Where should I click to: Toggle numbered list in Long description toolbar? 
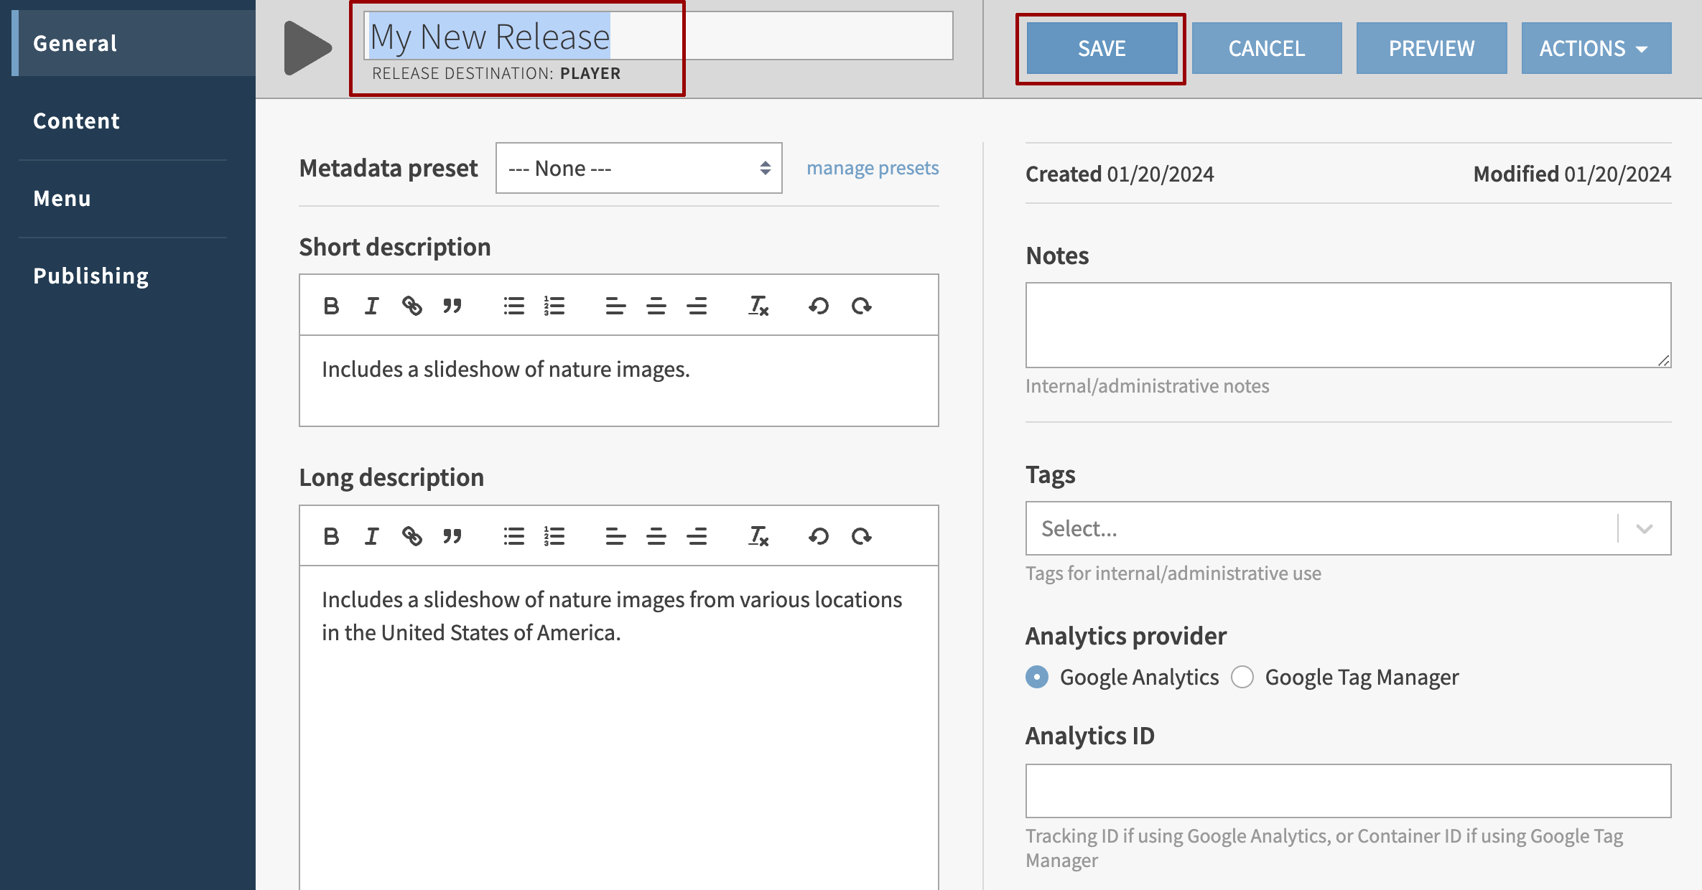point(554,537)
